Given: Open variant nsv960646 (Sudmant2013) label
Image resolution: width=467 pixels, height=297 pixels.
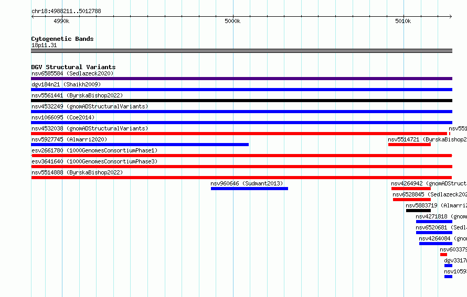Looking at the screenshot, I should point(247,183).
